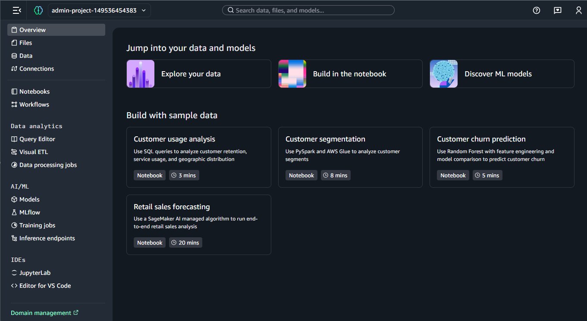
Task: Open JupyterLab IDE
Action: coord(35,273)
